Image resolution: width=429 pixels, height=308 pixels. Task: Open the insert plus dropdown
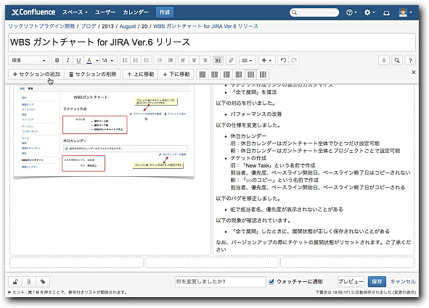266,60
